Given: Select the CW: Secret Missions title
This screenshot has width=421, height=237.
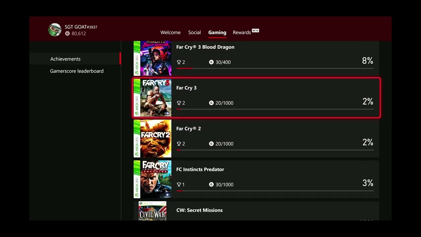Looking at the screenshot, I should pyautogui.click(x=199, y=210).
